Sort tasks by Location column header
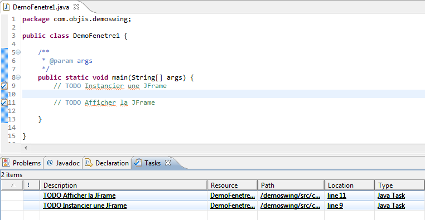The height and width of the screenshot is (220, 425). [x=349, y=185]
